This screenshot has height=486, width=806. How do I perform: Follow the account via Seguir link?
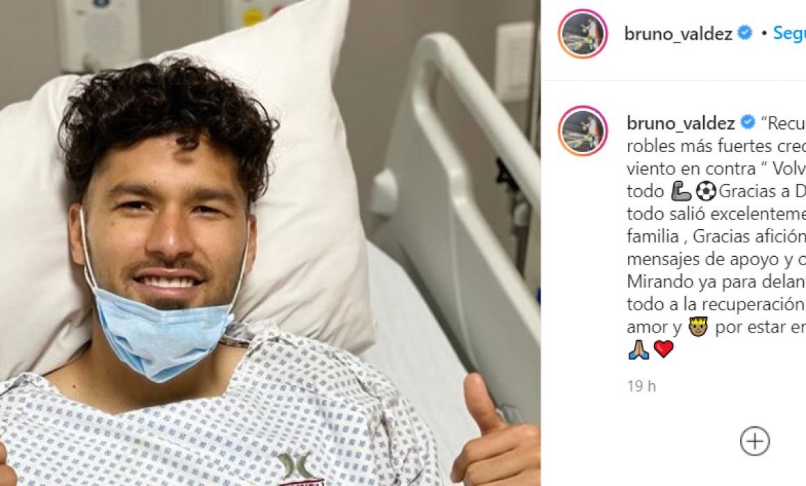789,33
